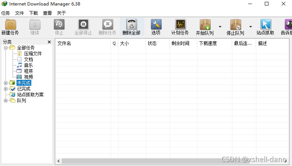This screenshot has width=292, height=166.
Task: Click the 删除全部 recycle bin icon
Action: tap(132, 25)
